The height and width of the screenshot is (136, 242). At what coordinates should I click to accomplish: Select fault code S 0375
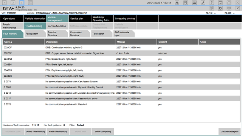[7, 104]
